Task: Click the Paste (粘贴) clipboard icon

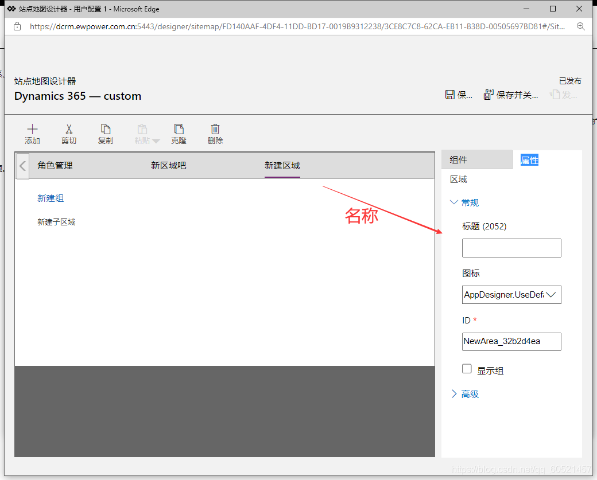Action: (142, 129)
